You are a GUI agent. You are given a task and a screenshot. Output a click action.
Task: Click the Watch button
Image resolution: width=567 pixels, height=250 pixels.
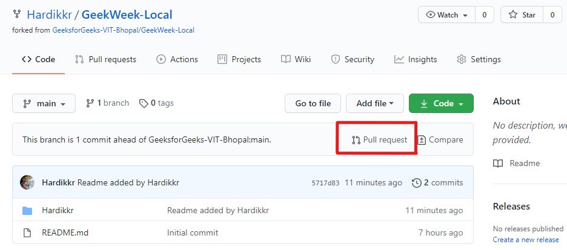[x=446, y=15]
